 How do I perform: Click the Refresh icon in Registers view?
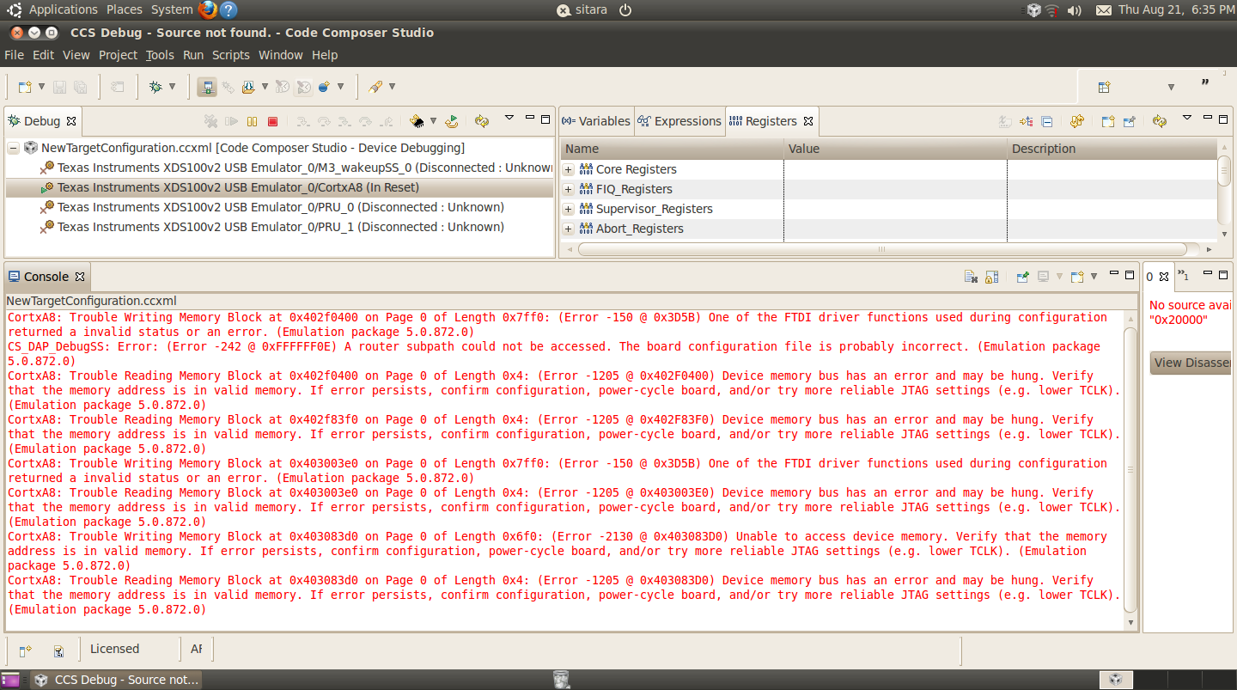1160,122
